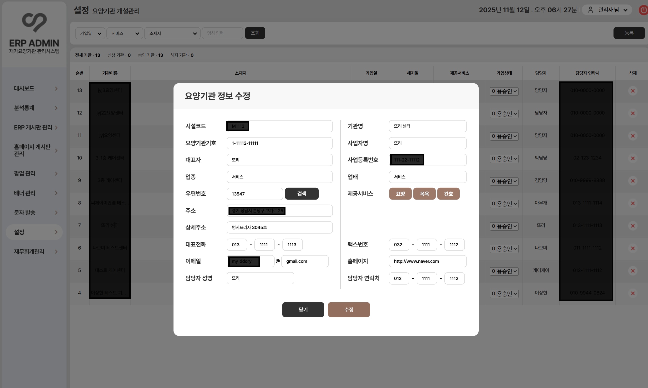Open the 소재지 filter dropdown
This screenshot has width=648, height=388.
[x=172, y=33]
